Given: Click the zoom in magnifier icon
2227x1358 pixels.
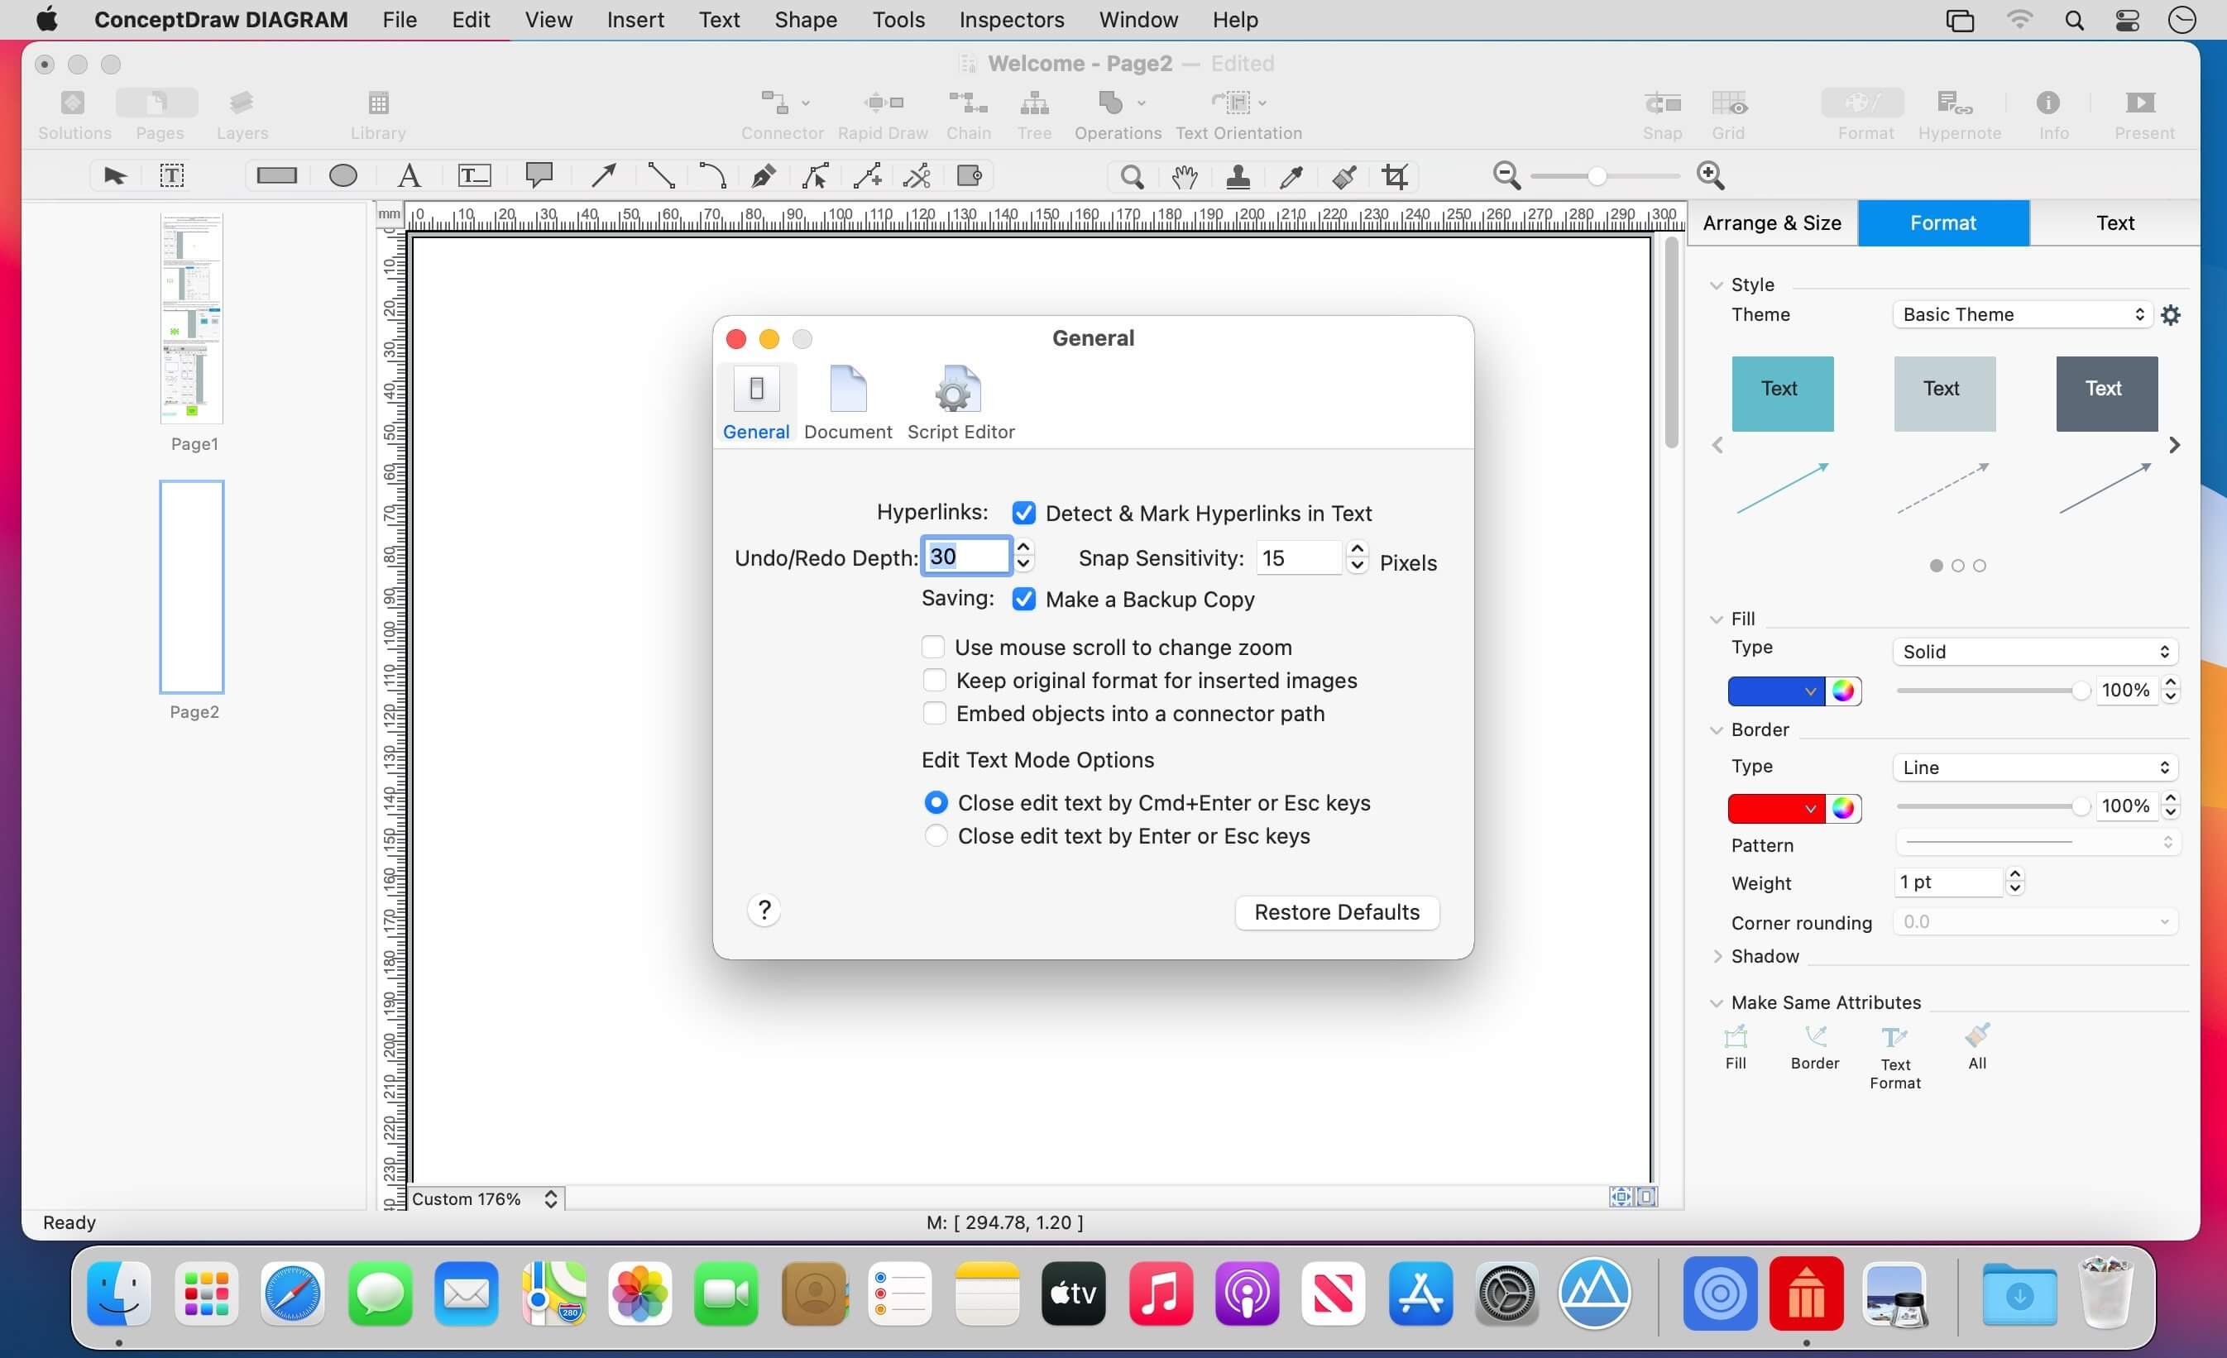Looking at the screenshot, I should point(1710,175).
